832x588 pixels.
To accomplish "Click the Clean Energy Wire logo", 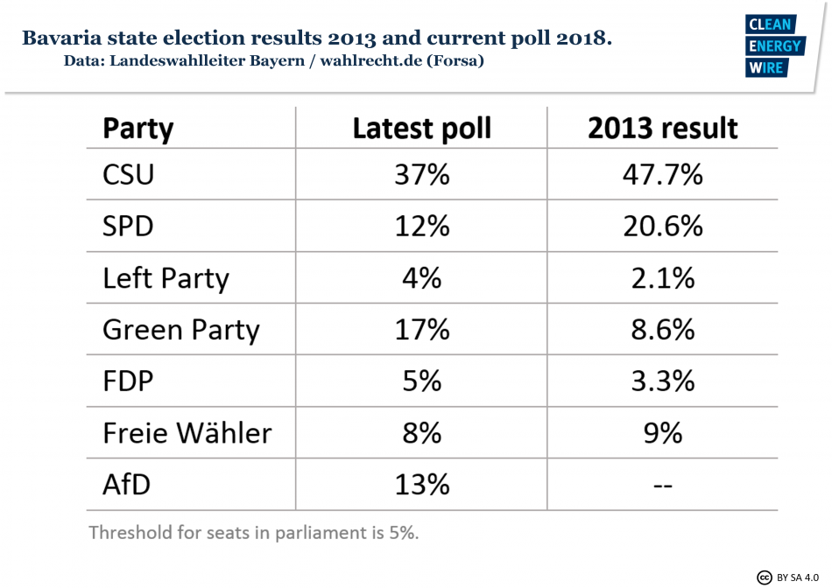I will [773, 45].
